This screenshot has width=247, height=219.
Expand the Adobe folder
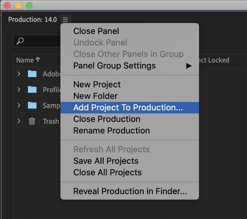click(x=19, y=74)
